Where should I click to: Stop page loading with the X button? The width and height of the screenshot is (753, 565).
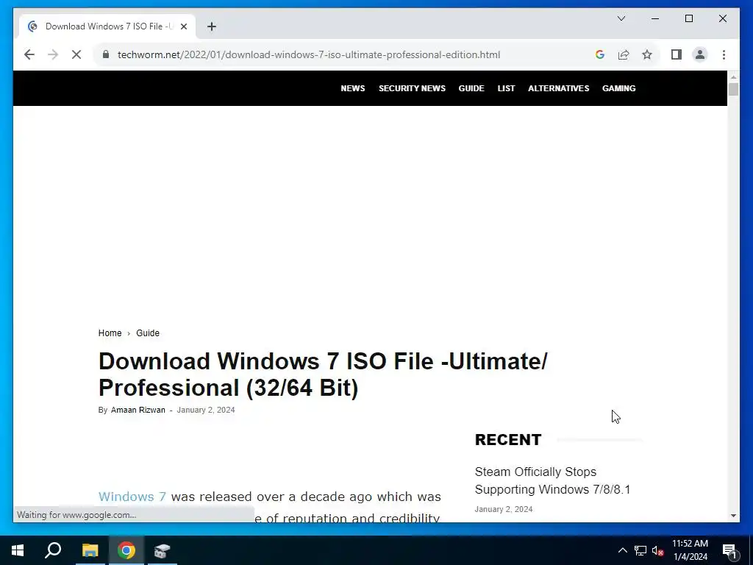tap(76, 54)
